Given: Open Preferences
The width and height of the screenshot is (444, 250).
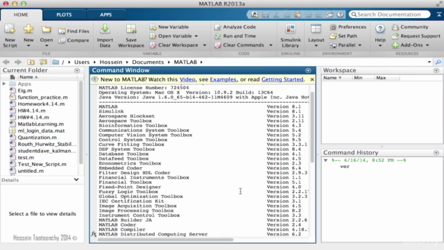Looking at the screenshot, I should coord(348,27).
